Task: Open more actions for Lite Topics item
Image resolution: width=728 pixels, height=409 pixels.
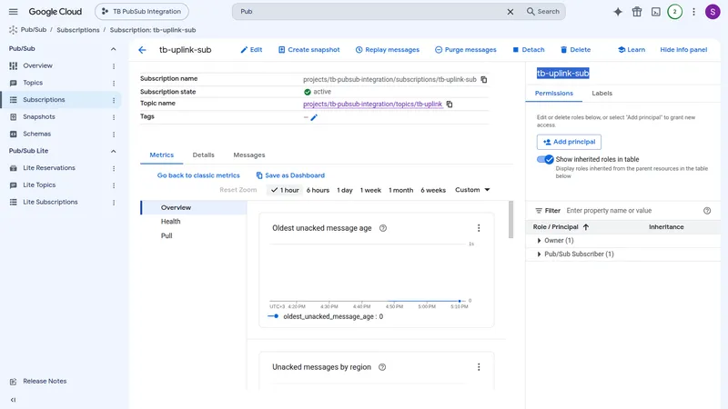Action: pyautogui.click(x=114, y=185)
